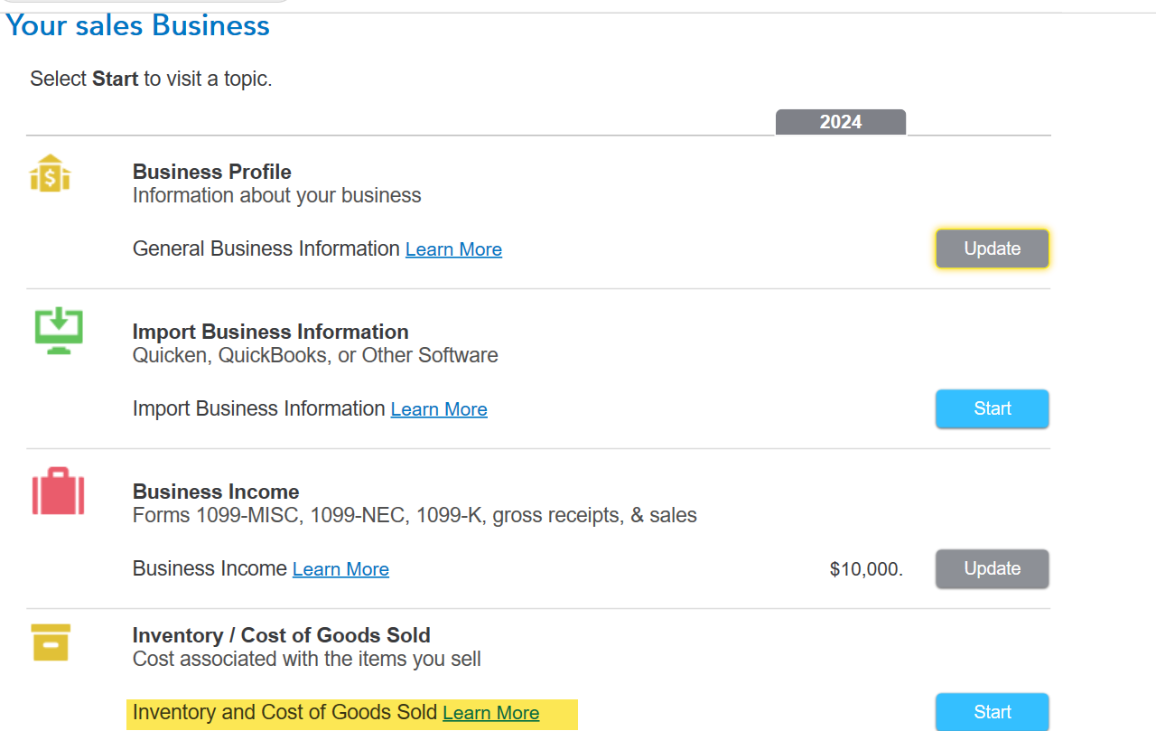Click the Business Profile bank icon

[x=51, y=173]
